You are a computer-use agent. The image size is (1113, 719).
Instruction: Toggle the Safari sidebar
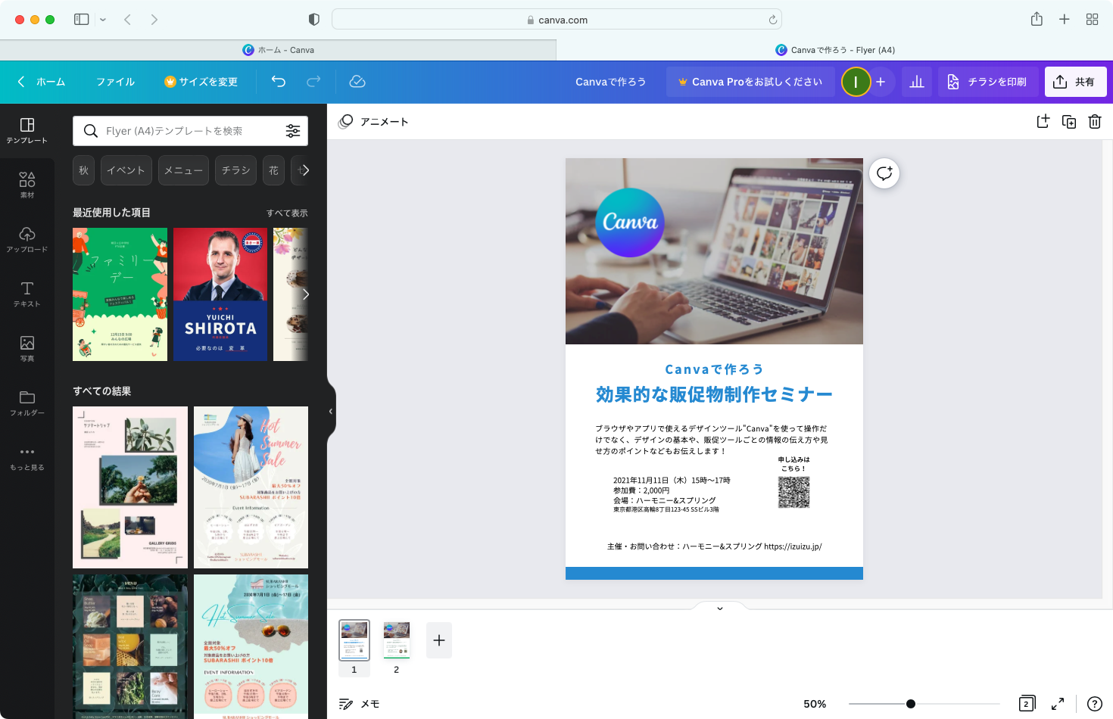click(x=82, y=20)
